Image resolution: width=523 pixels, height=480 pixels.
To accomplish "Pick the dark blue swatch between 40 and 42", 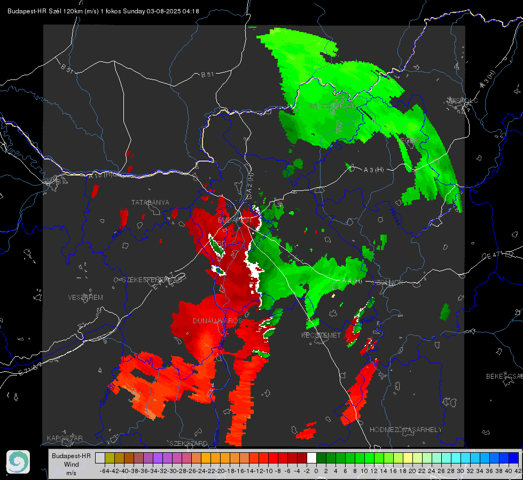I will [514, 458].
